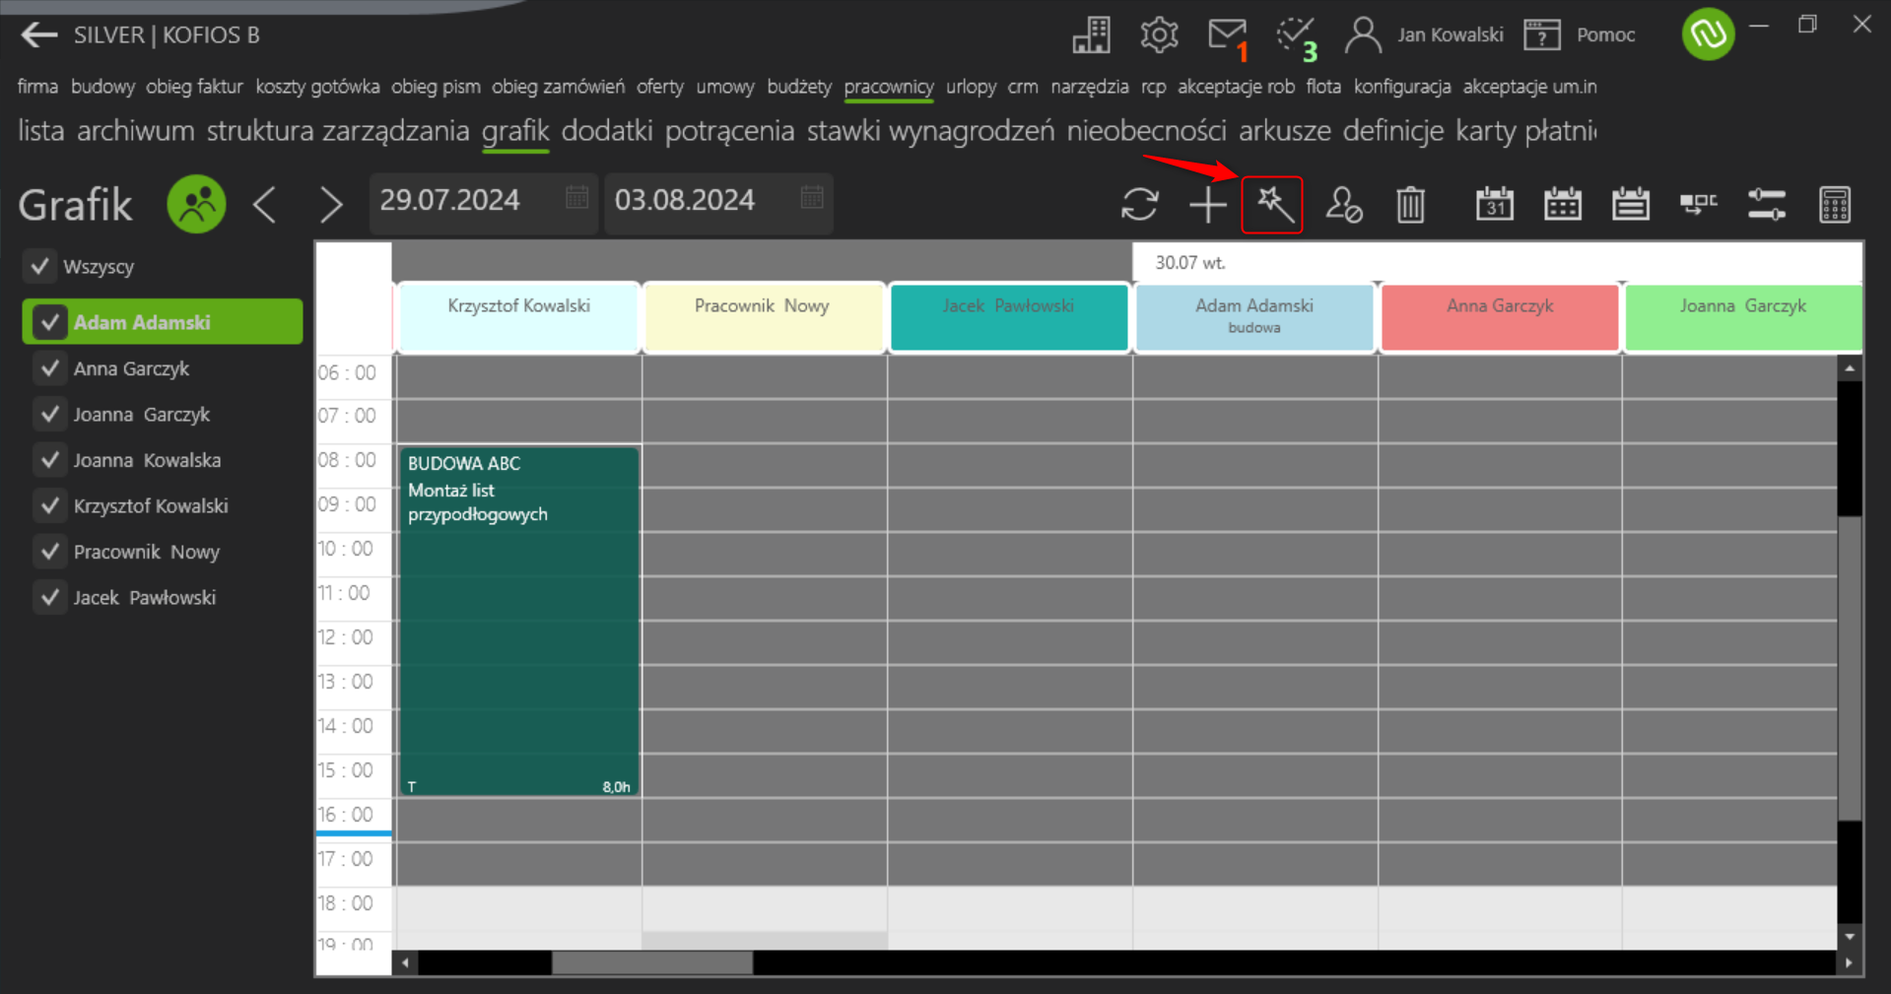Switch to the list calendar view icon
This screenshot has height=994, width=1891.
click(1630, 204)
